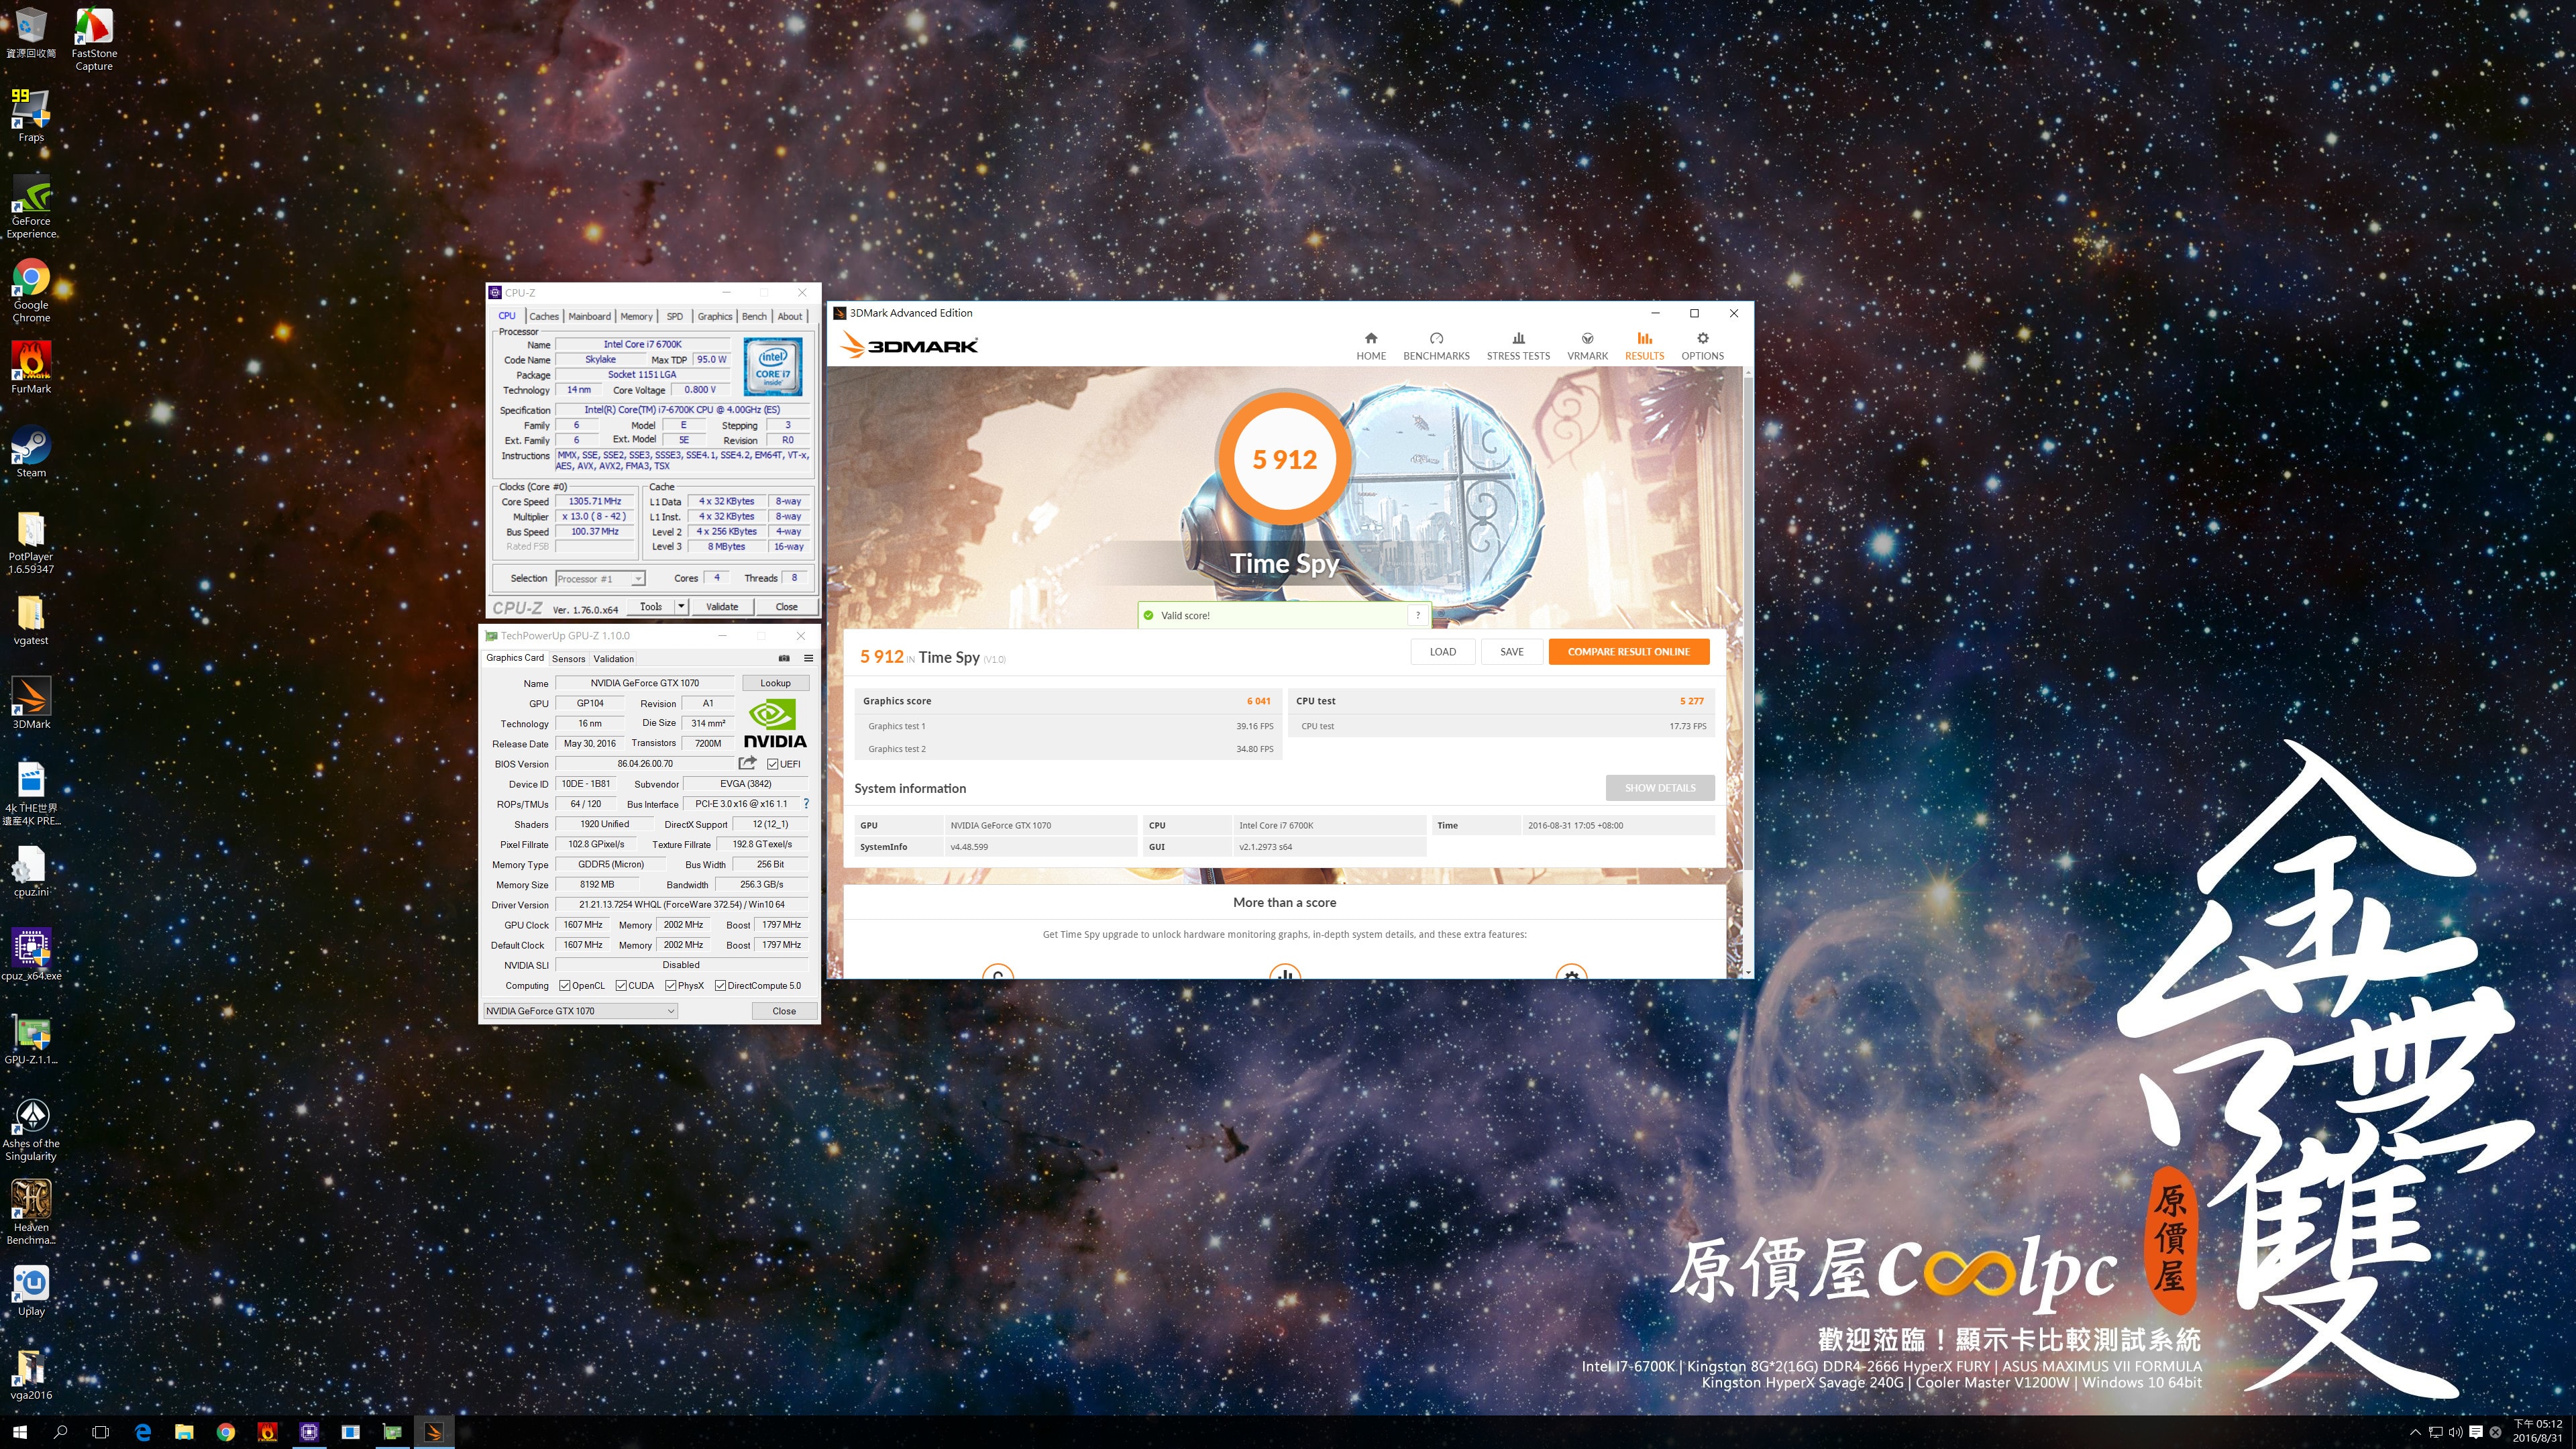Switch to the Caches tab in CPU-Z
This screenshot has height=1449, width=2576.
click(x=544, y=316)
